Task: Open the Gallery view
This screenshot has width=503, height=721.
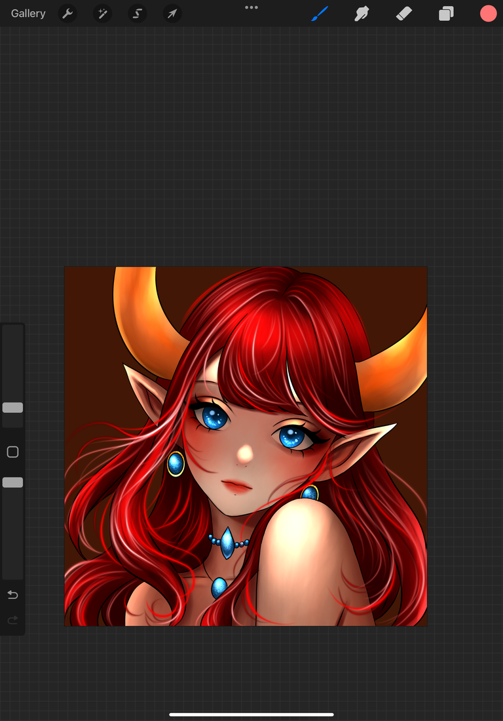Action: coord(28,13)
